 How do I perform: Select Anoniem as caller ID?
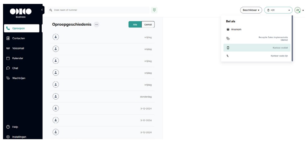257,29
